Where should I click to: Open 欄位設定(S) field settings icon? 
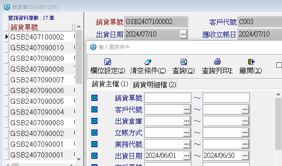108,62
